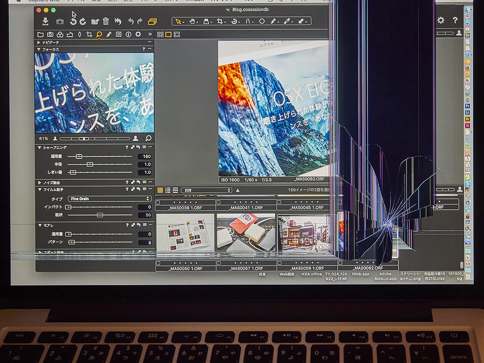
Task: Click the Import images download-arrow icon
Action: tap(46, 21)
